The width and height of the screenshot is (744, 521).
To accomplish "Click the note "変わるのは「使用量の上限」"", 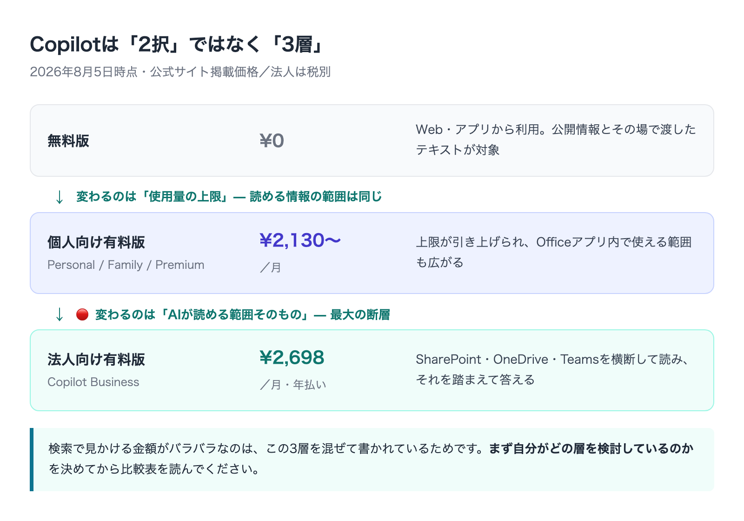I will pos(229,196).
